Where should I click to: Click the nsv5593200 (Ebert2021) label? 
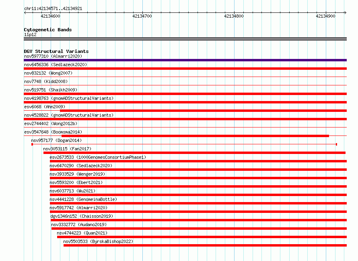click(x=76, y=182)
